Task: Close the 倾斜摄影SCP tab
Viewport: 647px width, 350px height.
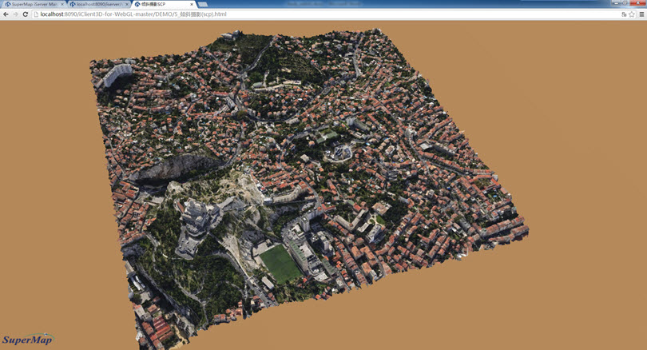Action: tap(192, 4)
